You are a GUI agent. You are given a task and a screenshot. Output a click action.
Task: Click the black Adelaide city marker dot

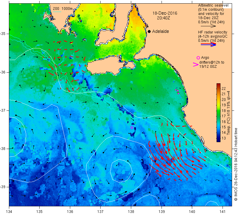coord(149,31)
